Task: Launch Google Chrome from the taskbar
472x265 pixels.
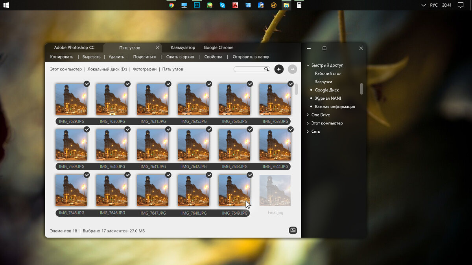Action: coord(171,5)
